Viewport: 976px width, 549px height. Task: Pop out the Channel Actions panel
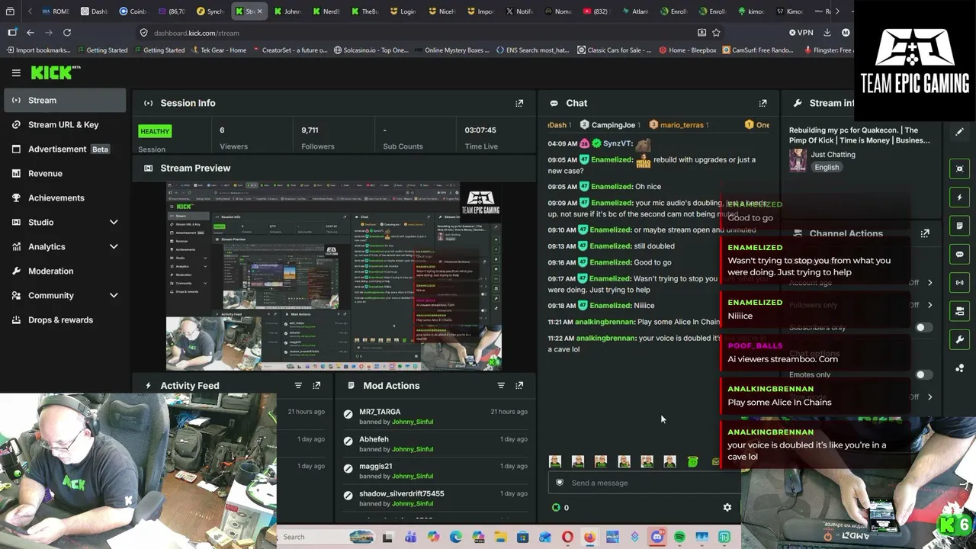pos(925,233)
